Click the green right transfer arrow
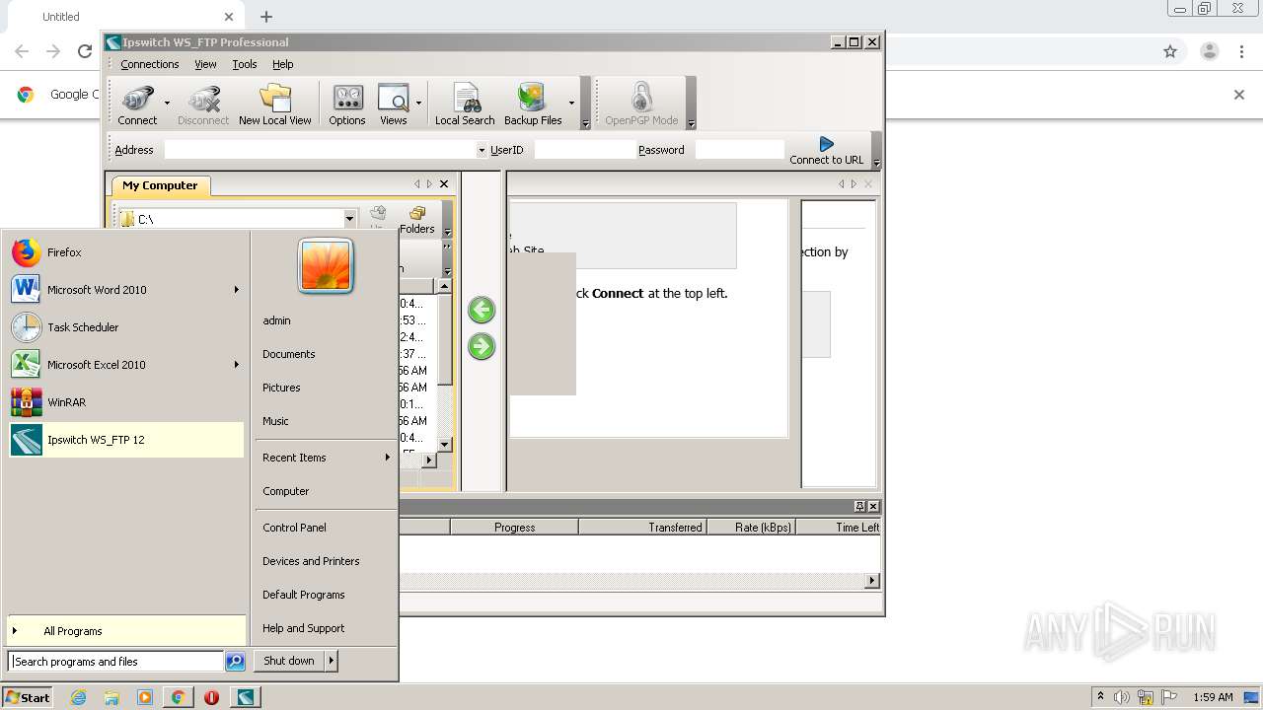This screenshot has width=1263, height=710. [x=482, y=347]
